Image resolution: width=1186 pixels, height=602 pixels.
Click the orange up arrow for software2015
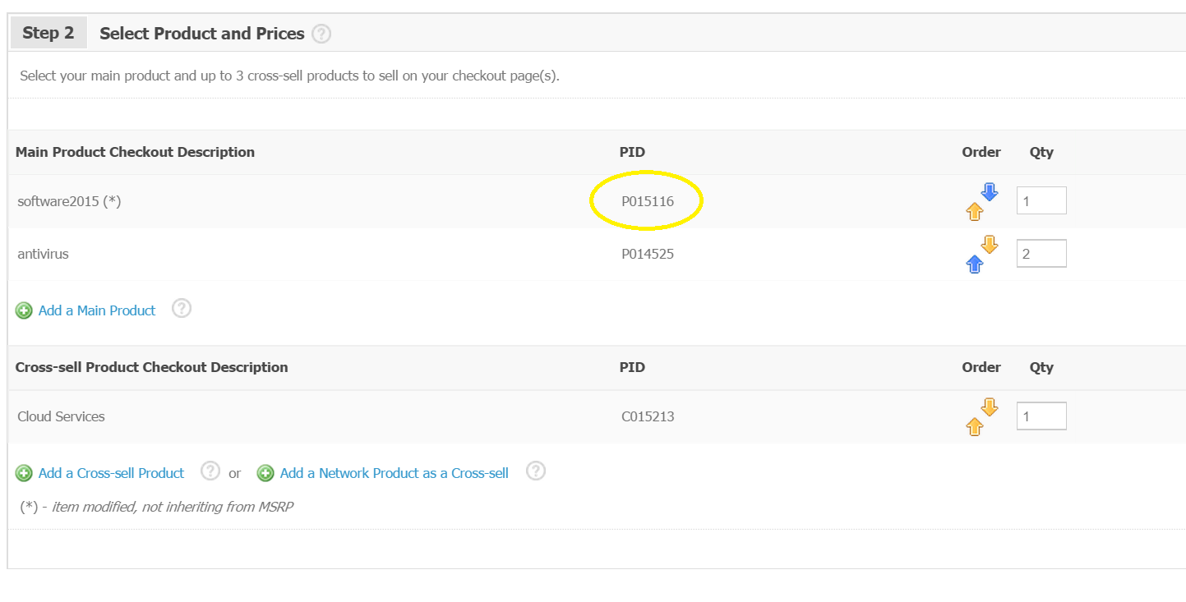coord(975,212)
